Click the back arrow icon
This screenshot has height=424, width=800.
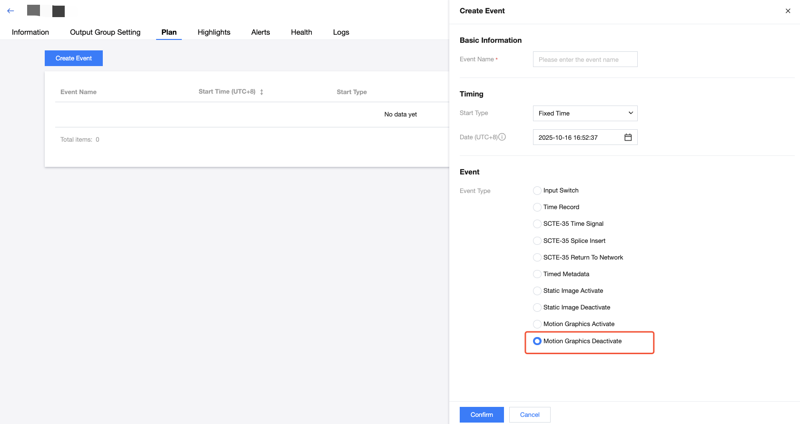click(x=10, y=10)
